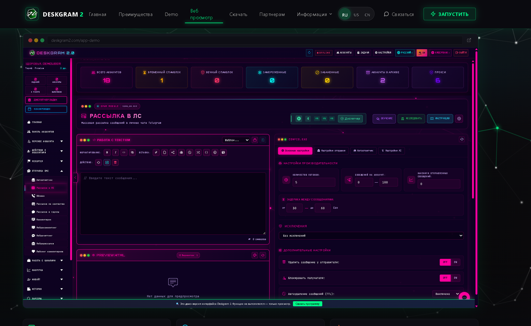Switch to 'Настройки отправки' tab
This screenshot has height=326, width=531.
tap(331, 151)
